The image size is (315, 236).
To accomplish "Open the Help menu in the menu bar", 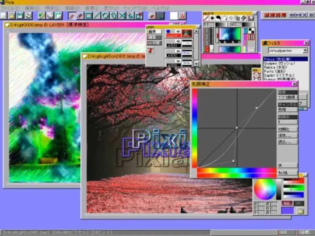I will tap(161, 8).
